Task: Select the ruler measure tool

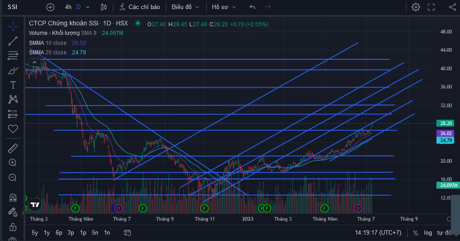Action: click(13, 148)
